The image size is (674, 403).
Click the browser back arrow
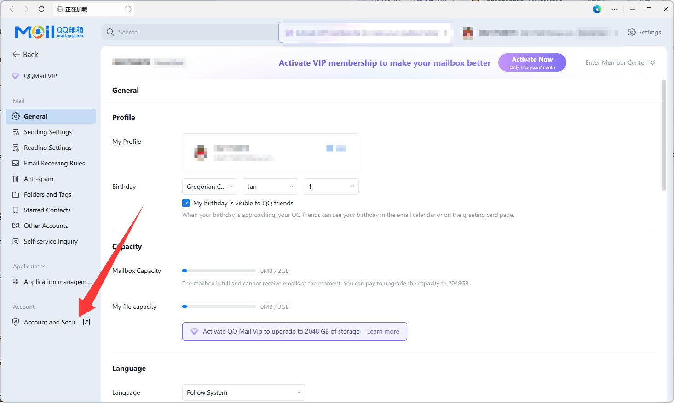click(x=12, y=9)
